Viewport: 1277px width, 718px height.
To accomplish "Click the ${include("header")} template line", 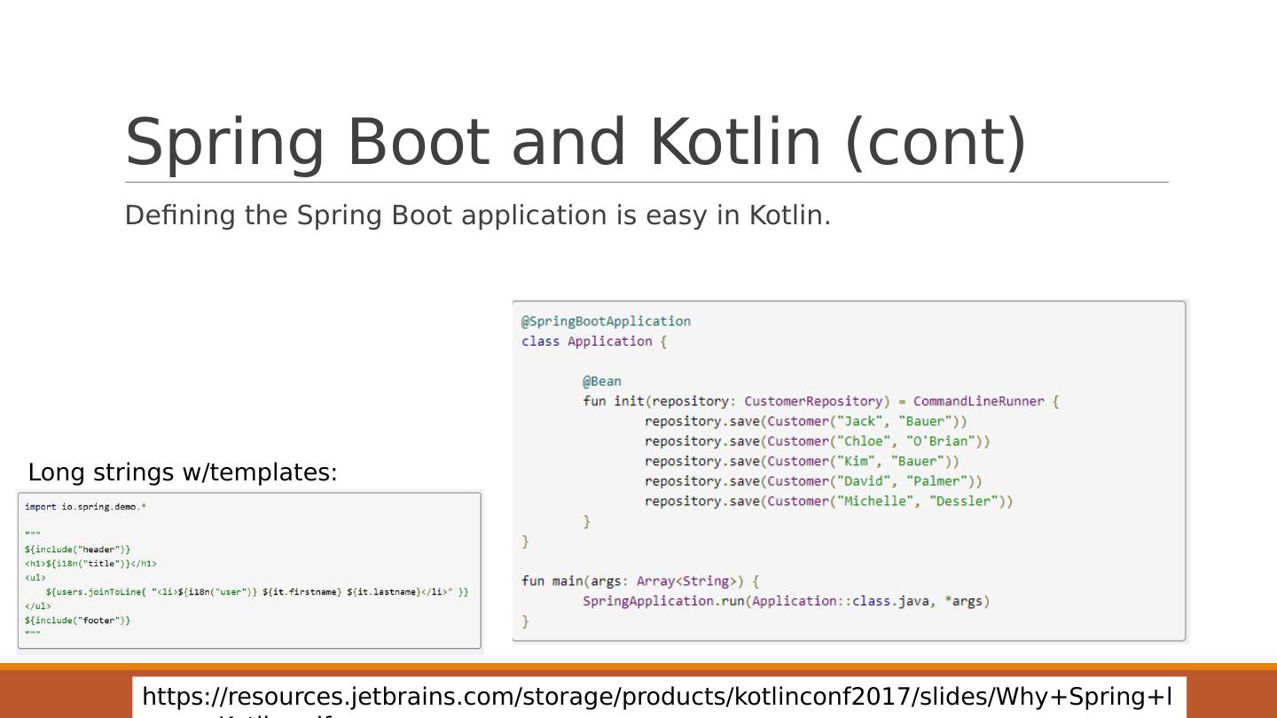I will 77,550.
